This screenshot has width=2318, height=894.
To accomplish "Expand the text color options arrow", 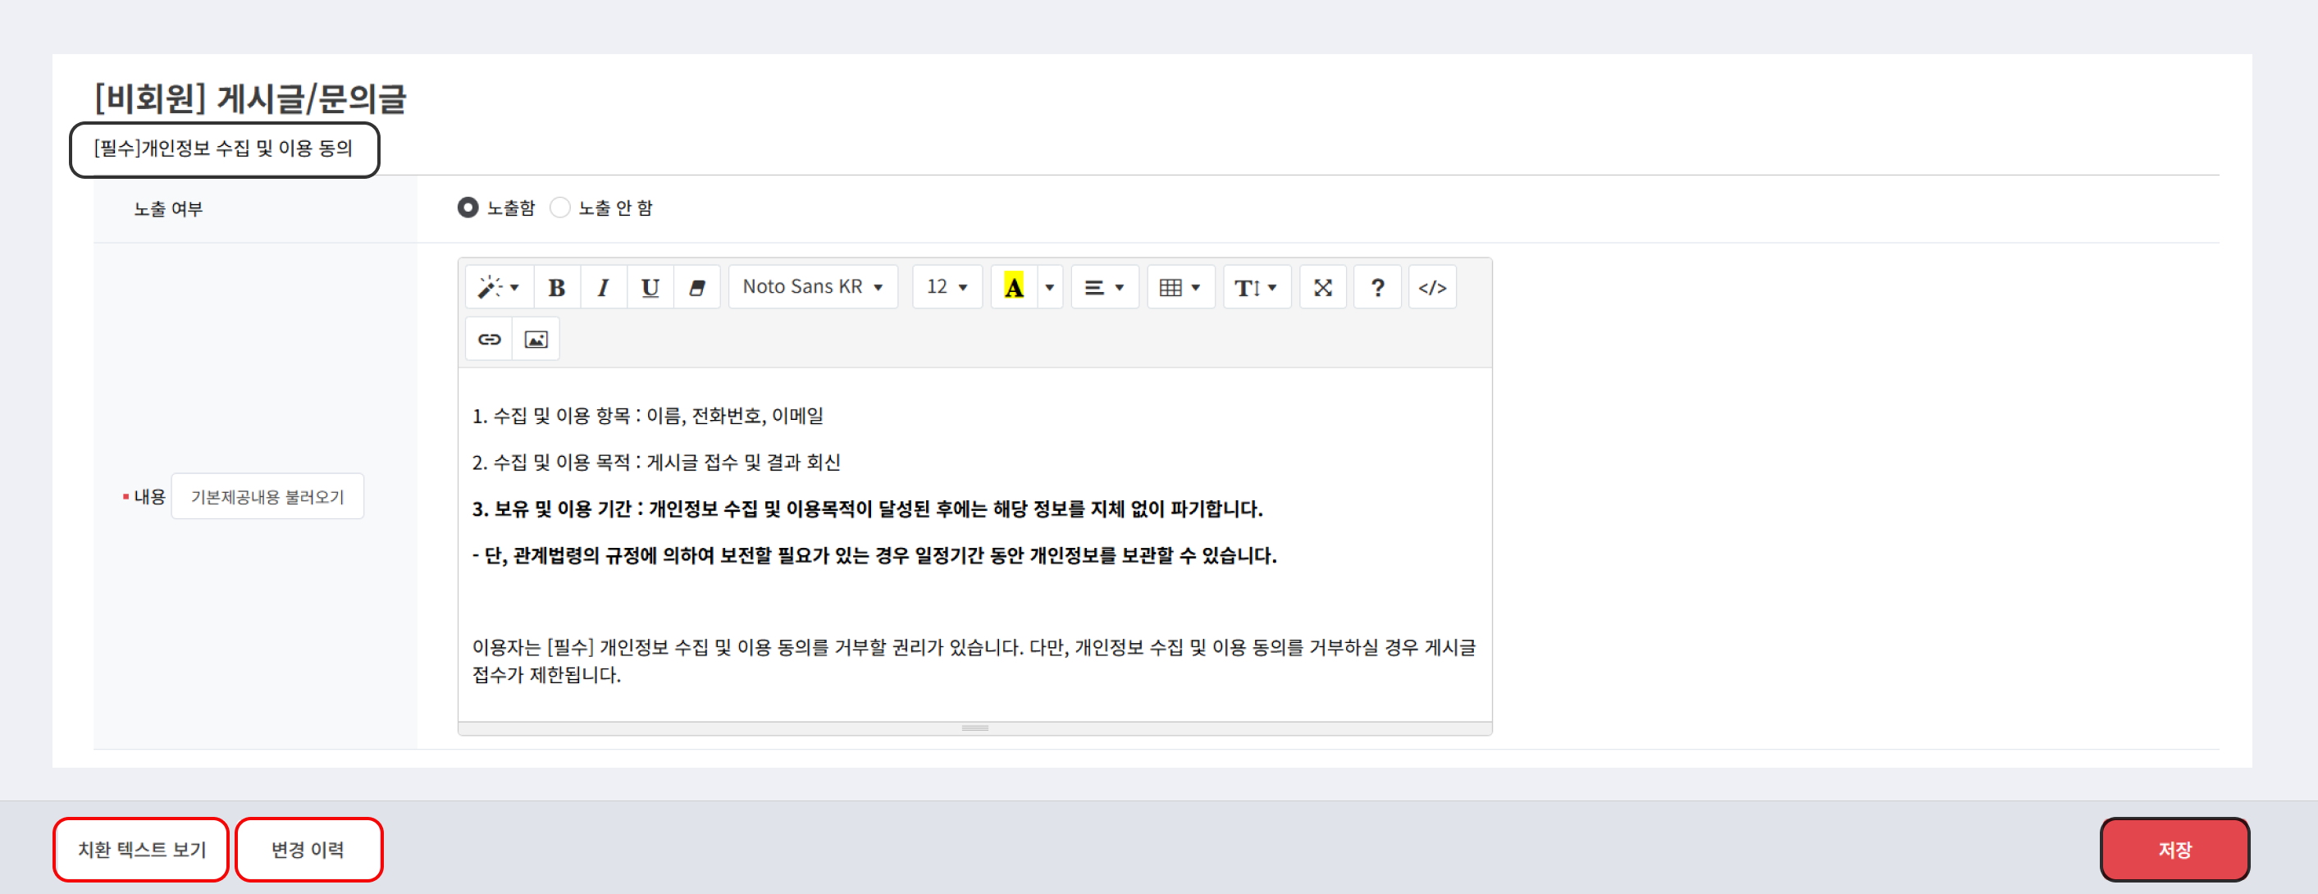I will click(x=1049, y=288).
